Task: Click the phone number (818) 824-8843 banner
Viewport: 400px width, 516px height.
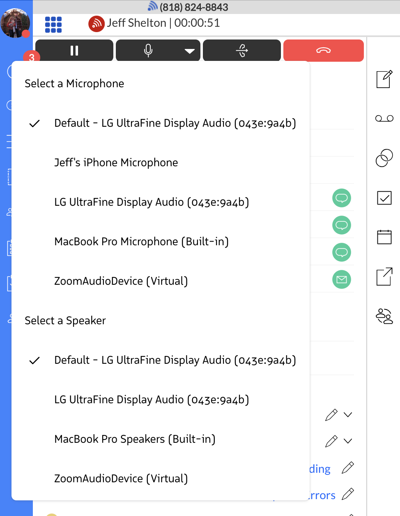Action: (x=192, y=7)
